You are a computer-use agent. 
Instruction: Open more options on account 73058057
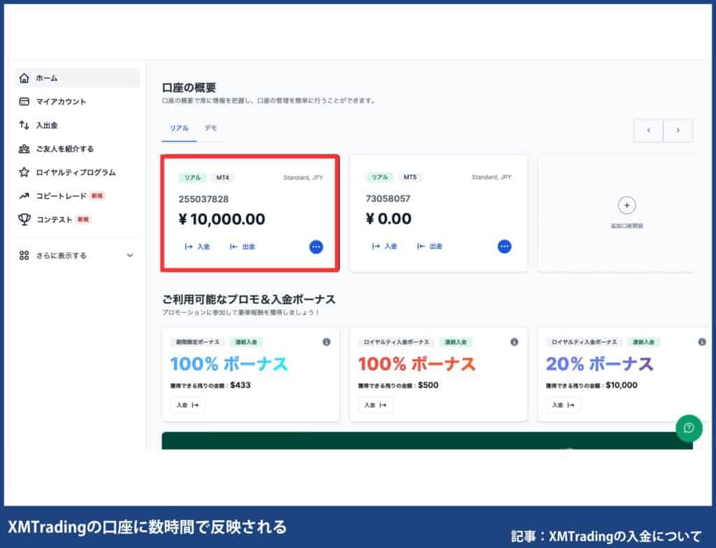504,247
